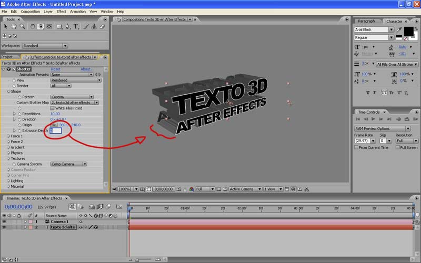Select the Clone Stamp tool
421x263 pixels.
coord(94,26)
